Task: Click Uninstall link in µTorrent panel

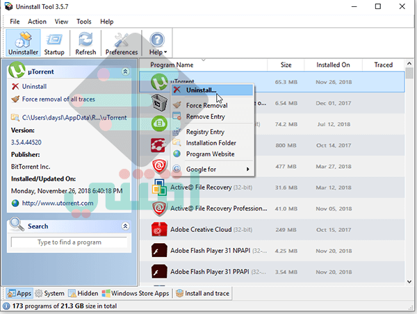Action: (x=34, y=86)
